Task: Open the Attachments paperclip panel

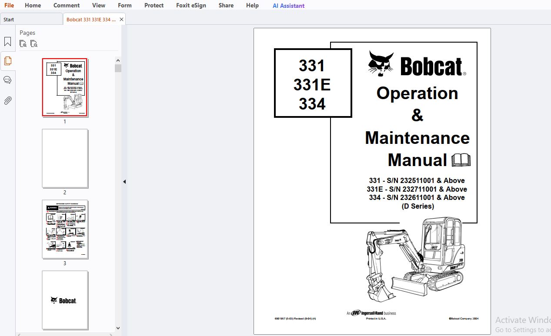Action: [7, 101]
